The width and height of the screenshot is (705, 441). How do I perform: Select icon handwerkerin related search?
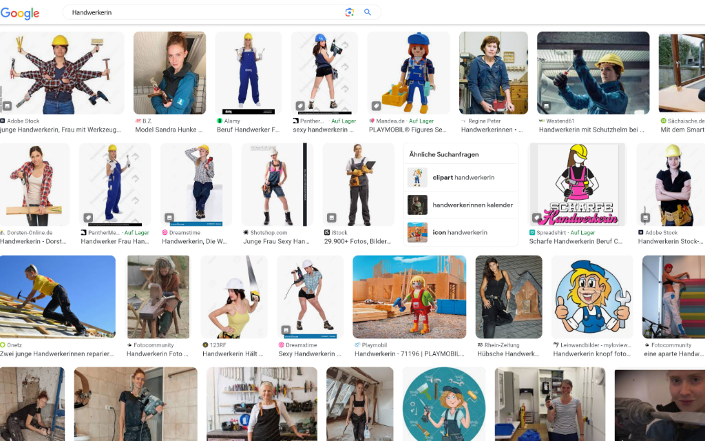click(461, 233)
